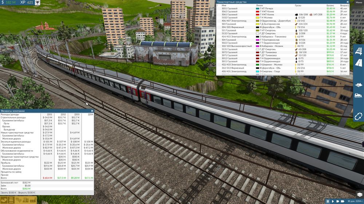Open the road construction tool
The width and height of the screenshot is (364, 204).
(359, 62)
